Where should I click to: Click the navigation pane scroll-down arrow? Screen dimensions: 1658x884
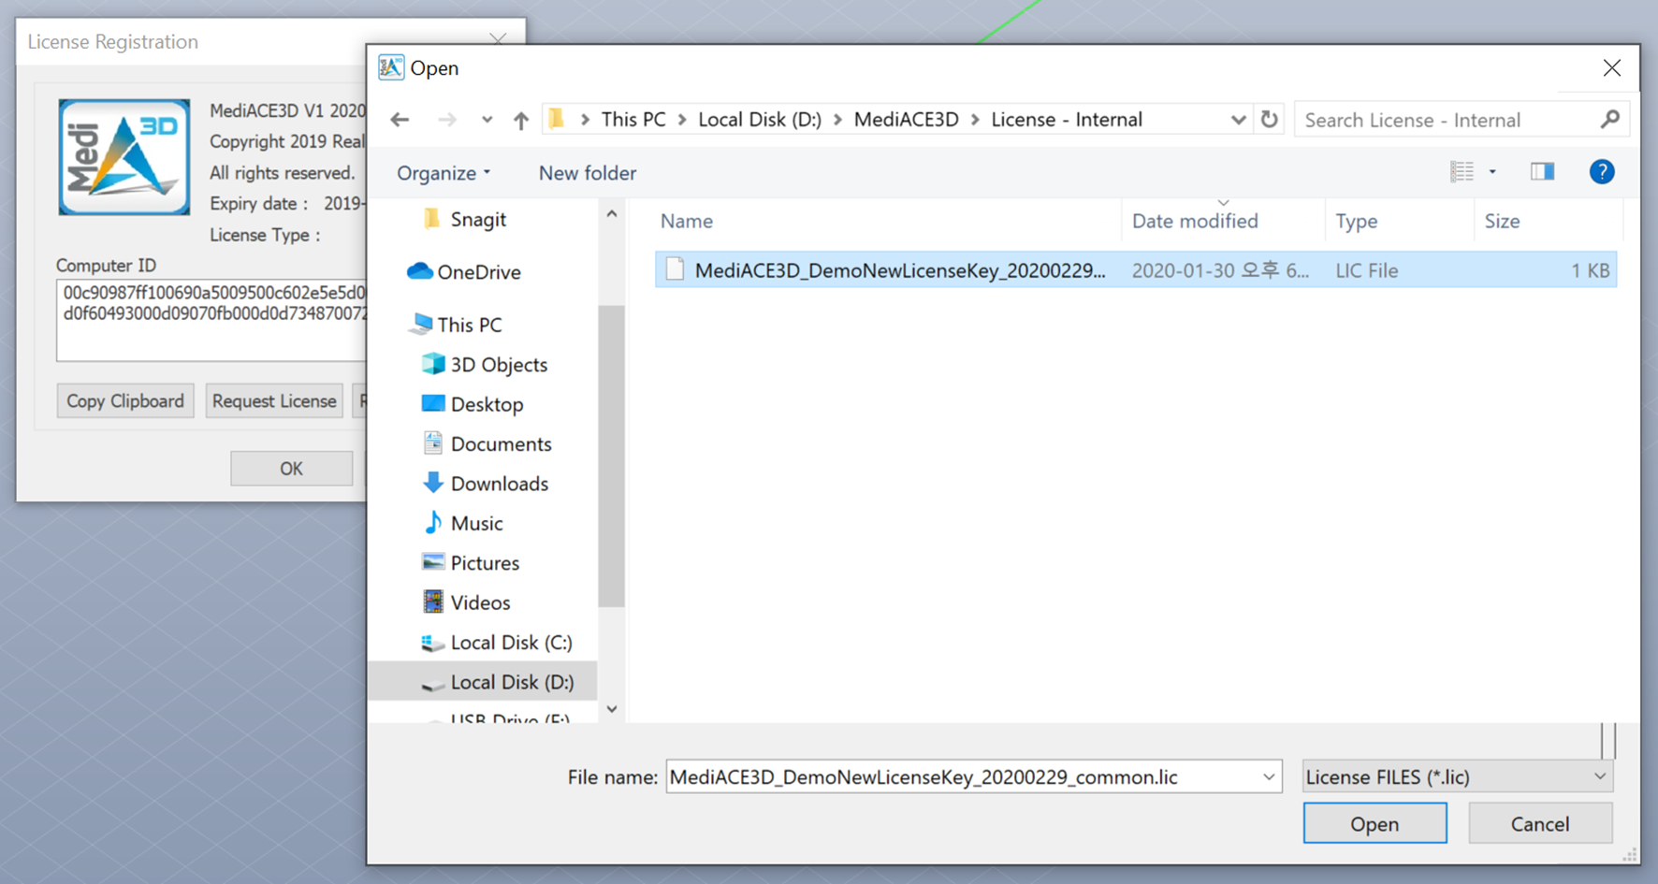(611, 709)
